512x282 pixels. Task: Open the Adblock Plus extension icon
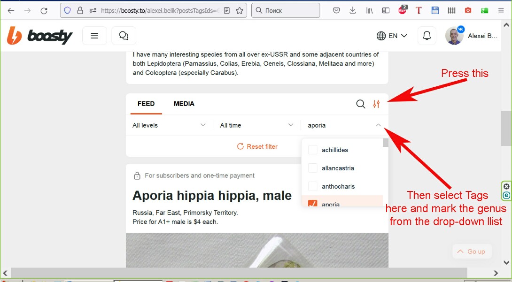pos(403,10)
